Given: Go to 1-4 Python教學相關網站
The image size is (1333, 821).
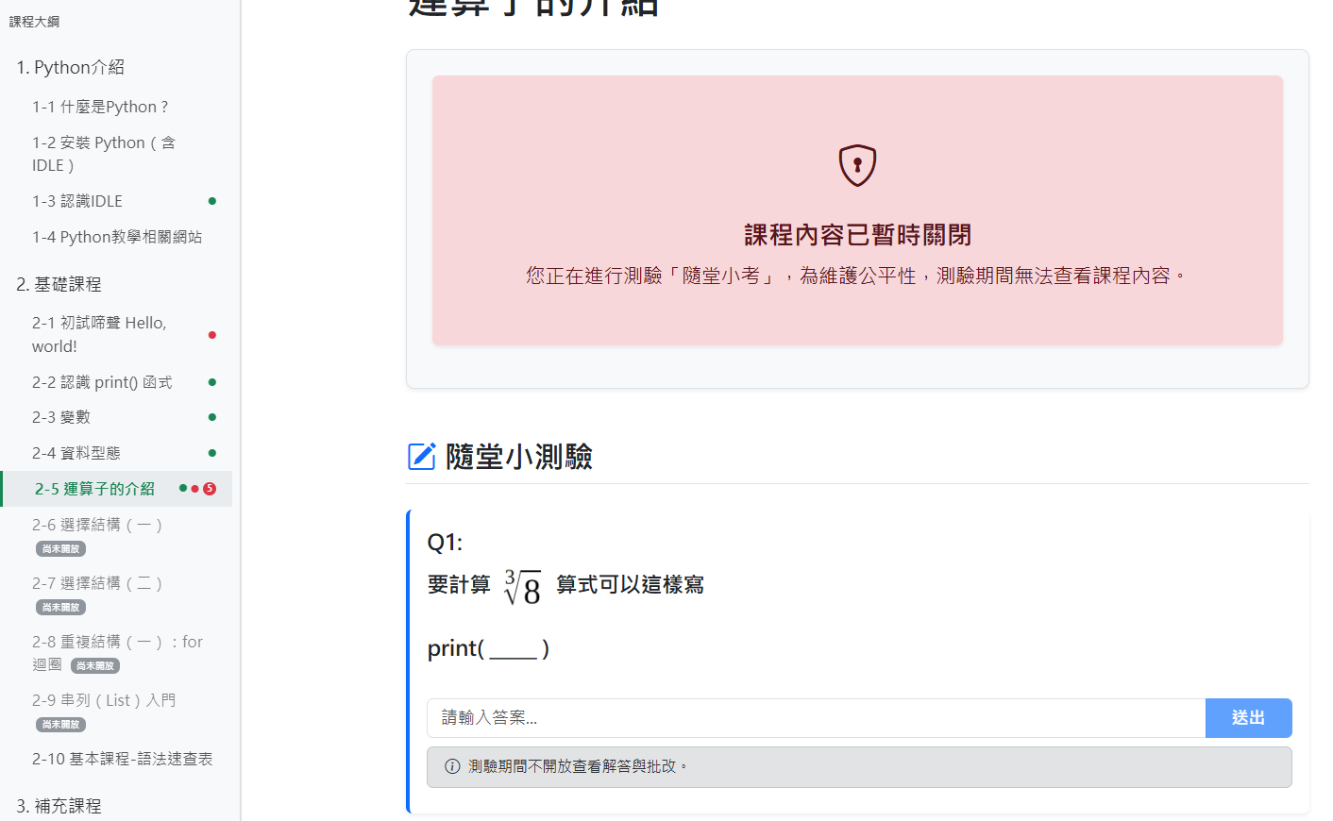Looking at the screenshot, I should [x=117, y=237].
